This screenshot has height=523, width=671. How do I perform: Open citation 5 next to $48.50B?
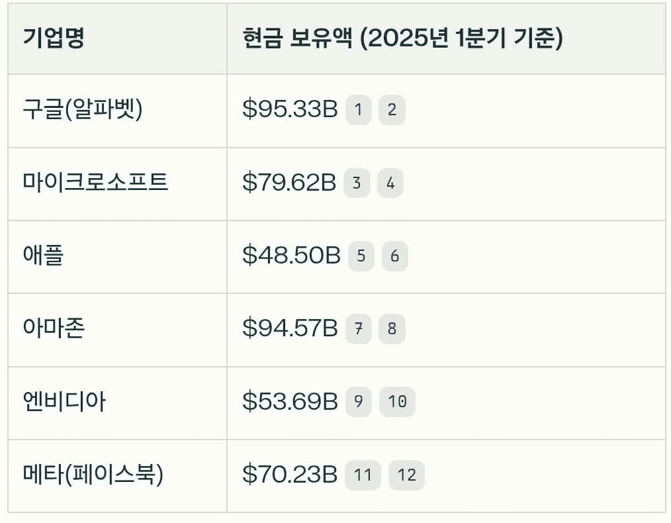click(x=361, y=256)
